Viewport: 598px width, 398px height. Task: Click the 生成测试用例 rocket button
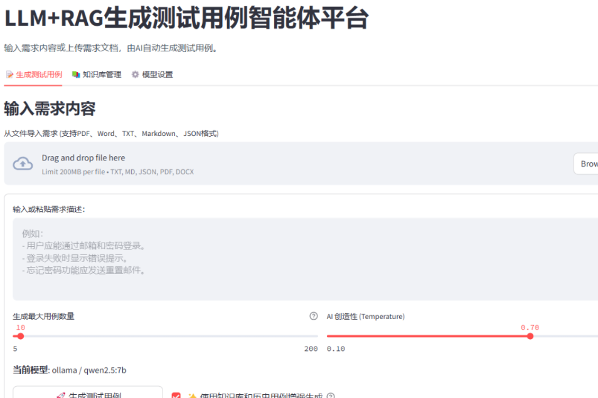point(88,393)
